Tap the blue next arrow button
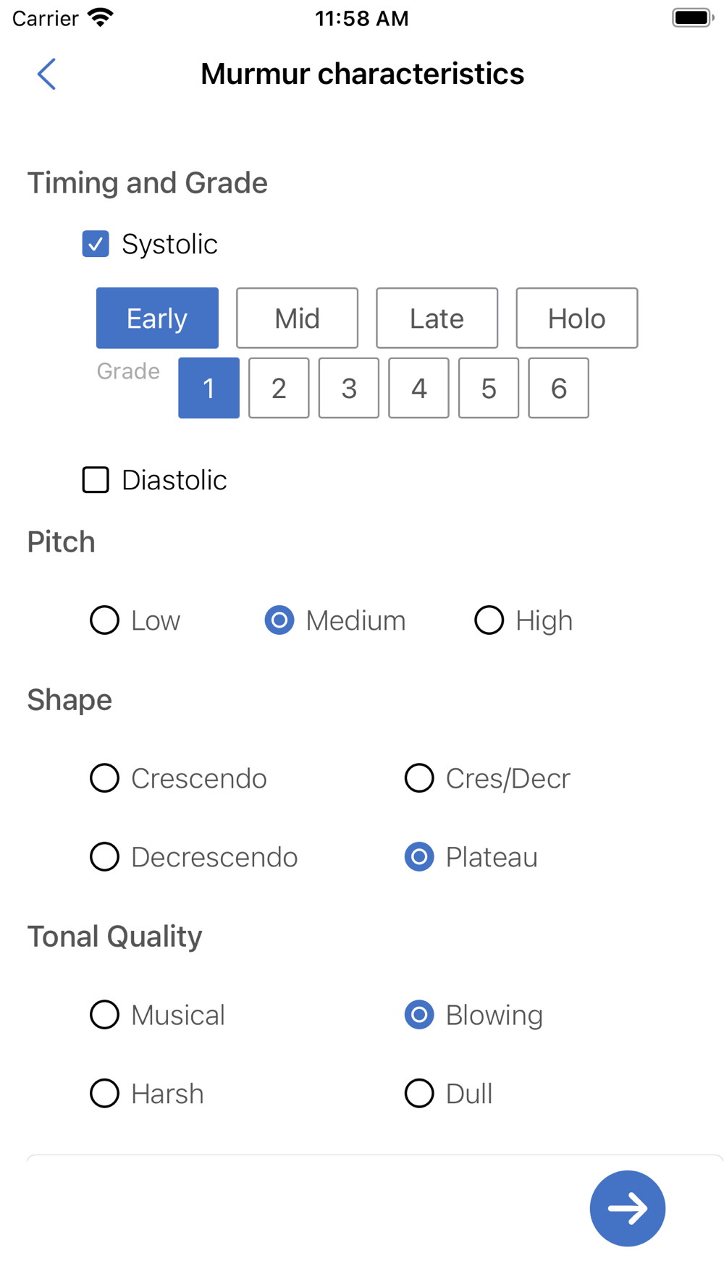Viewport: 724px width, 1287px height. (x=627, y=1207)
